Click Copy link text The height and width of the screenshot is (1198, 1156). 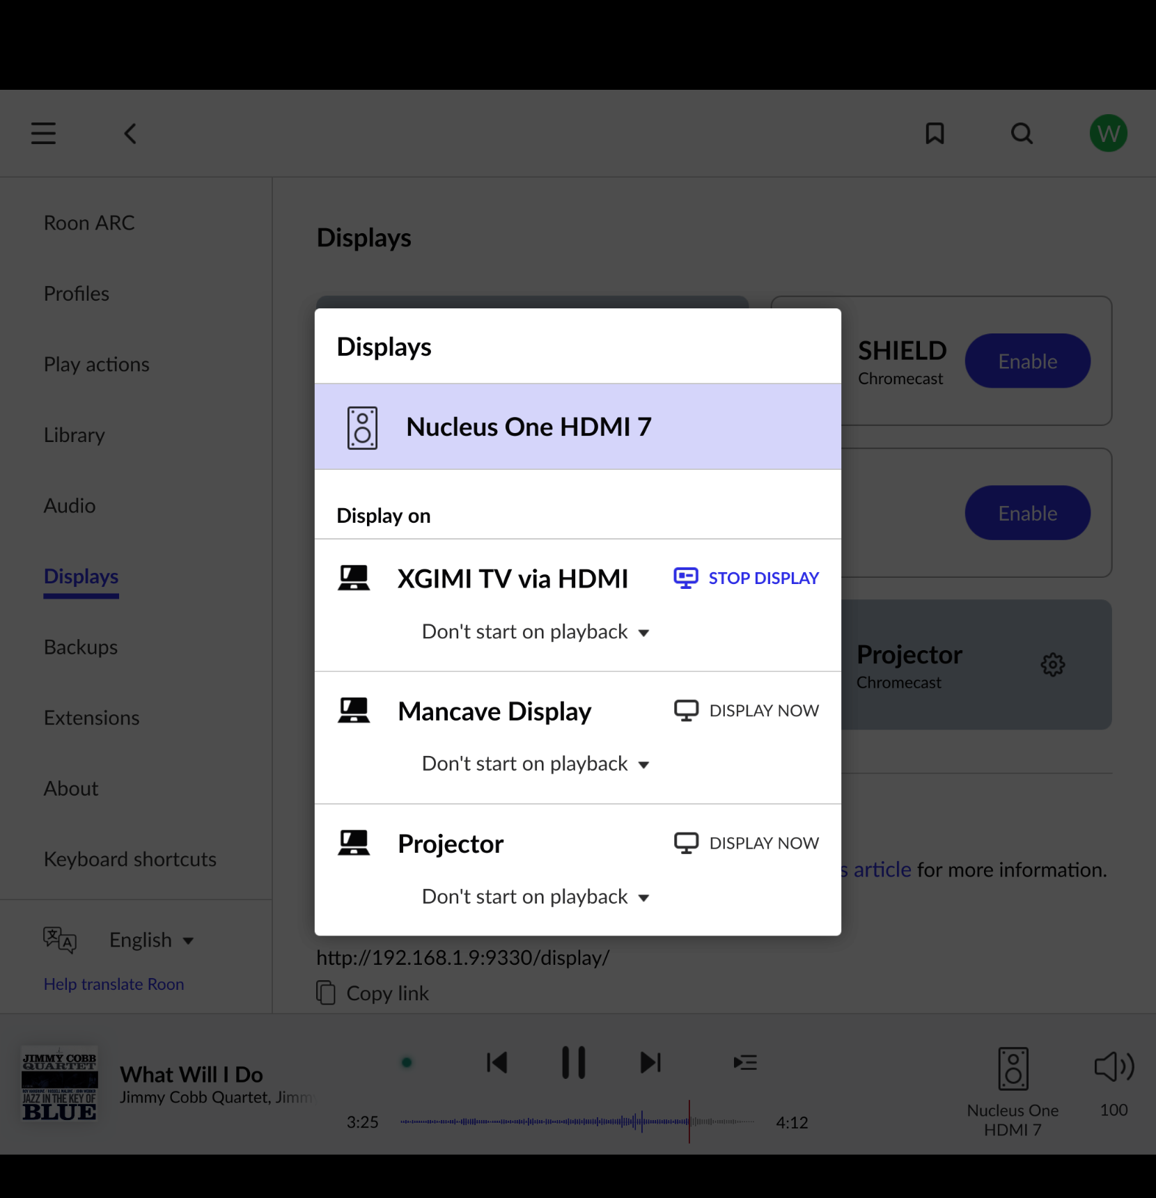pyautogui.click(x=388, y=993)
